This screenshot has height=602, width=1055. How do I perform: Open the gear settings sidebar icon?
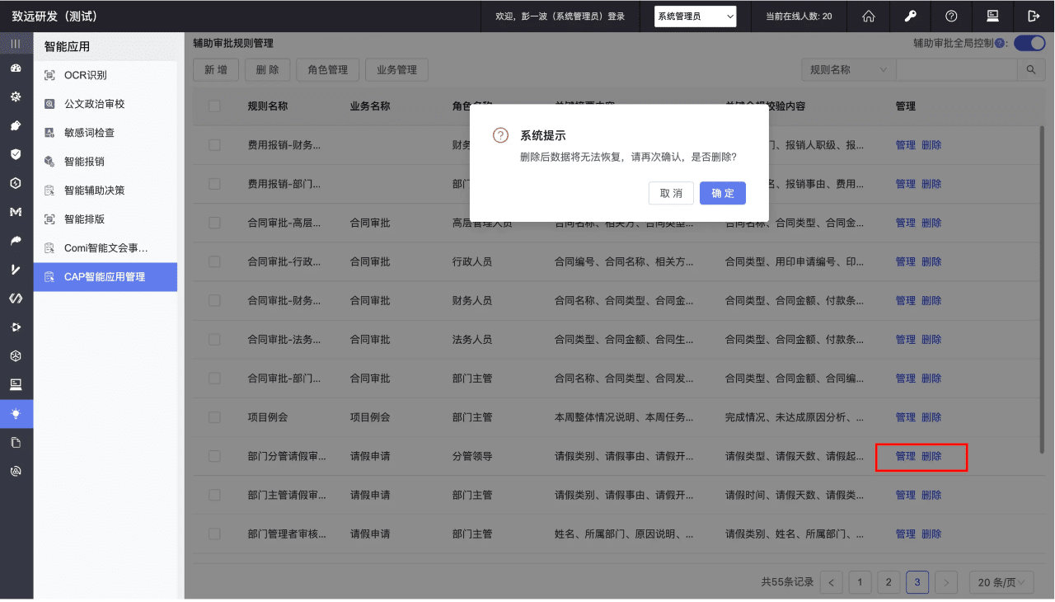[x=16, y=96]
